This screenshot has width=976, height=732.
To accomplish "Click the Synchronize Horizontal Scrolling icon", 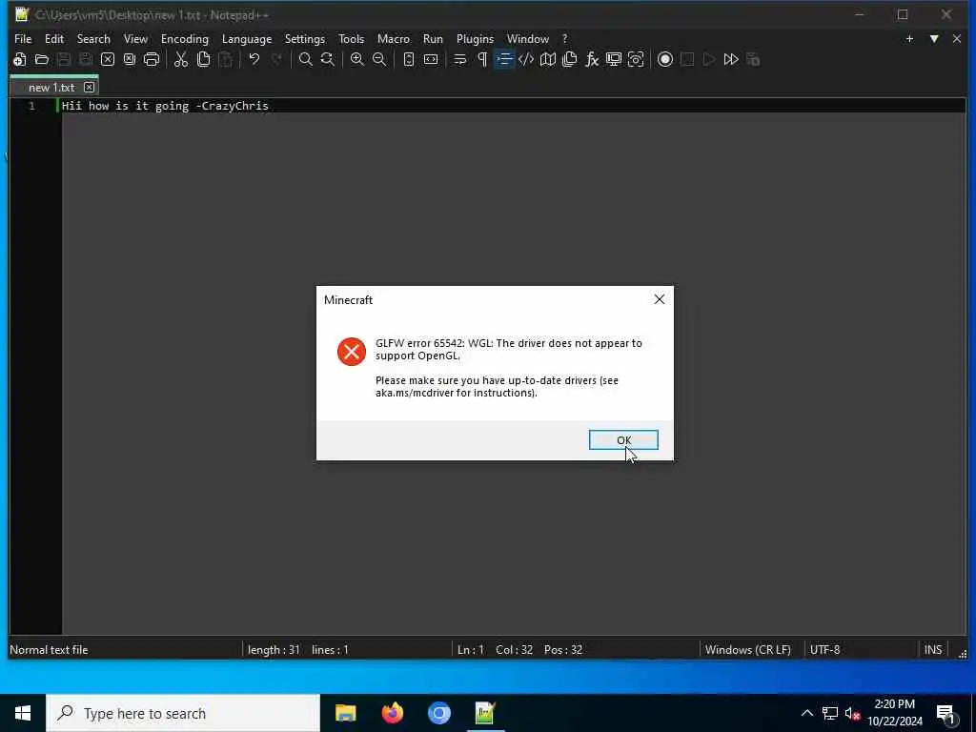I will (431, 60).
